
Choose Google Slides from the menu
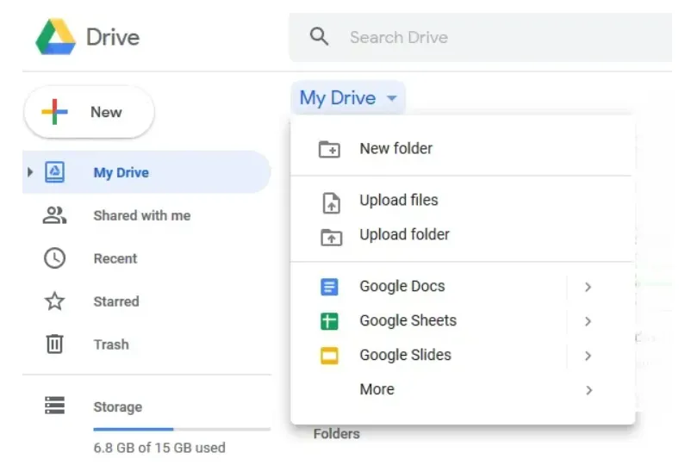point(463,355)
